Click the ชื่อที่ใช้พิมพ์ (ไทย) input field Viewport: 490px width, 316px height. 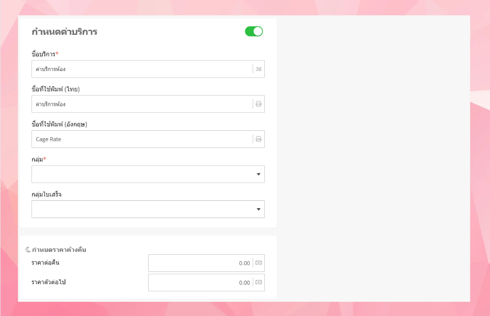point(142,104)
